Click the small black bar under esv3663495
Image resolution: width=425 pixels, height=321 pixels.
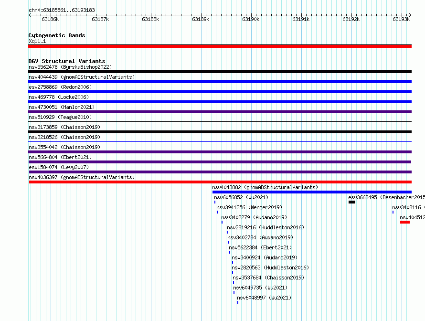click(x=352, y=202)
